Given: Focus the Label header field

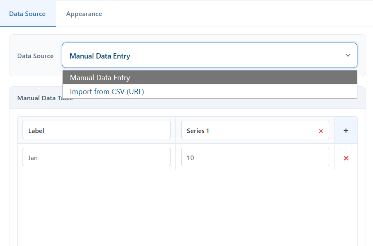Looking at the screenshot, I should [96, 130].
